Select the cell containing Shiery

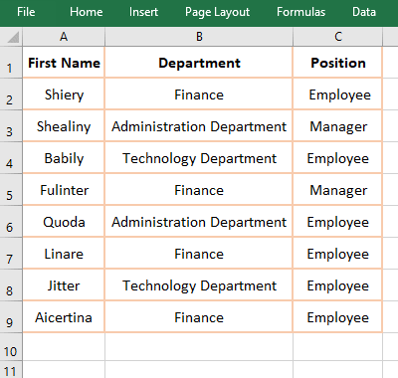click(x=64, y=94)
